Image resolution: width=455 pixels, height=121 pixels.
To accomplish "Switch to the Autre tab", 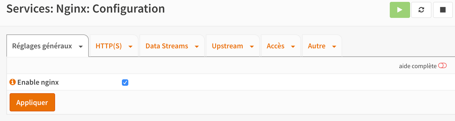I will [x=317, y=46].
